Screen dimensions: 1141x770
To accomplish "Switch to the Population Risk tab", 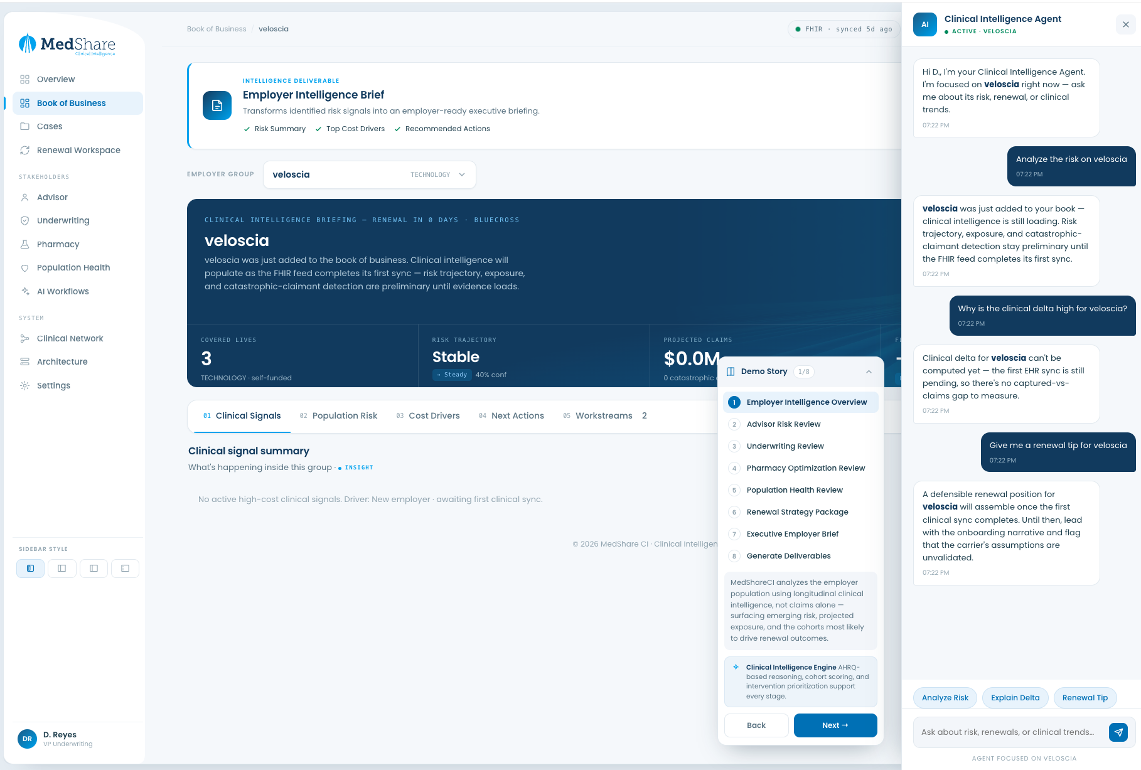I will 338,416.
